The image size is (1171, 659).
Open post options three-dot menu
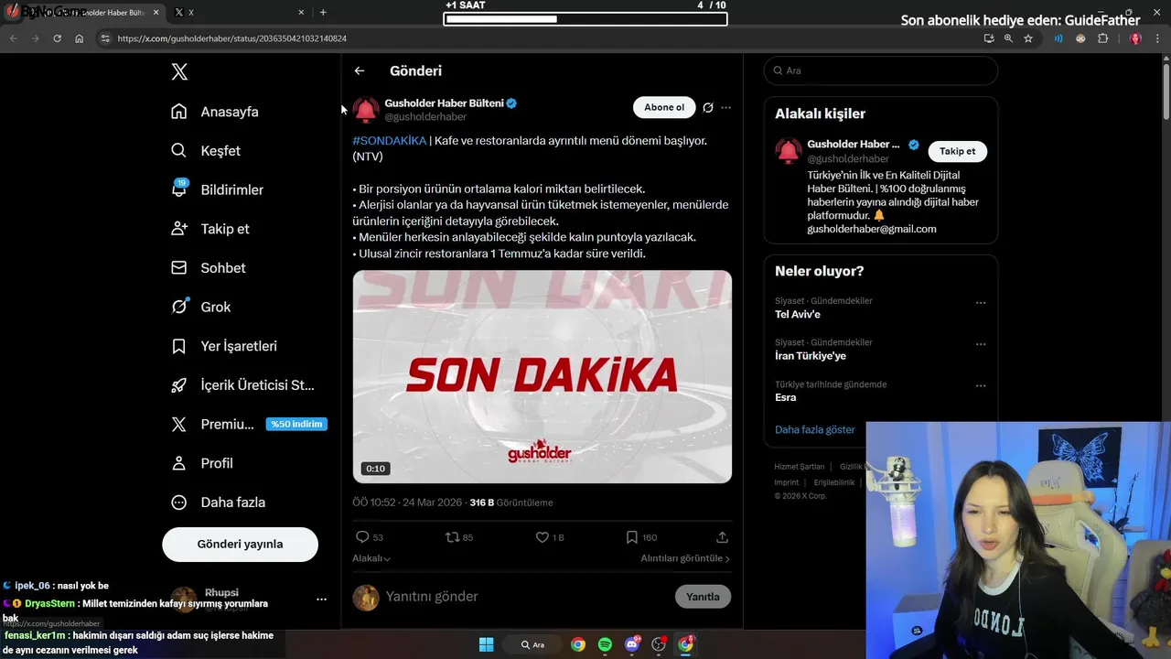(x=726, y=108)
